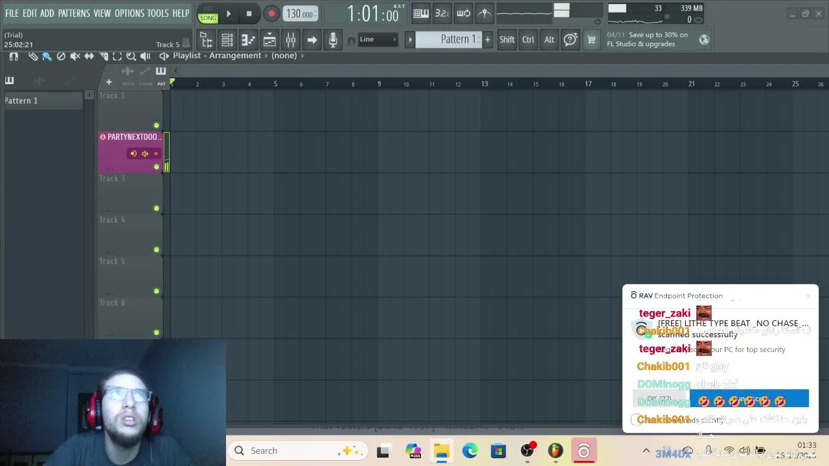The image size is (829, 466).
Task: Open Microsoft Edge from the taskbar
Action: [x=470, y=450]
